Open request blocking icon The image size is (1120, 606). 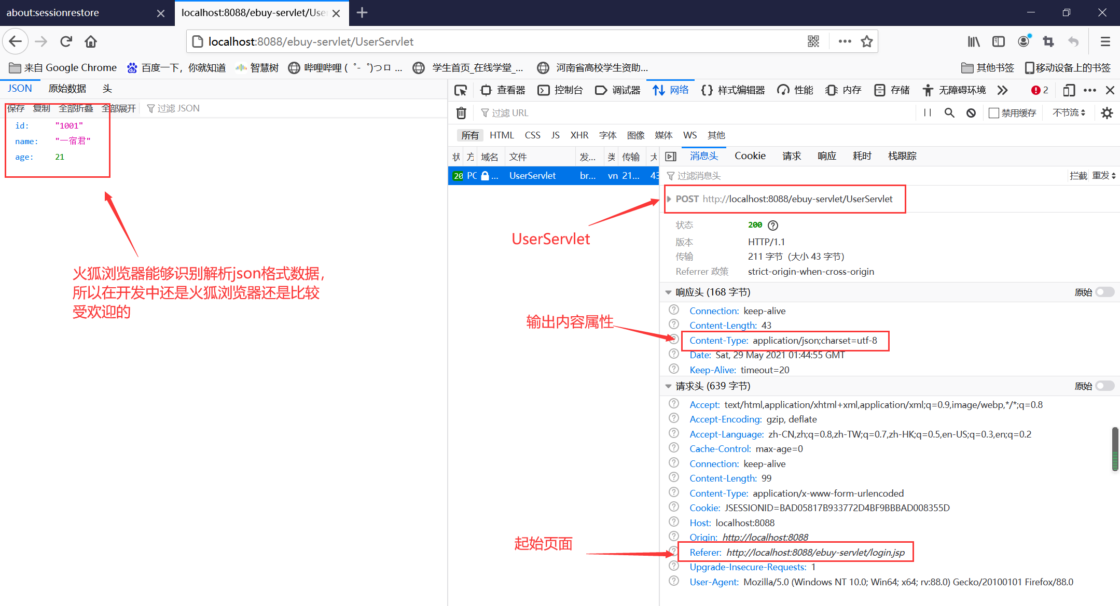pos(971,112)
